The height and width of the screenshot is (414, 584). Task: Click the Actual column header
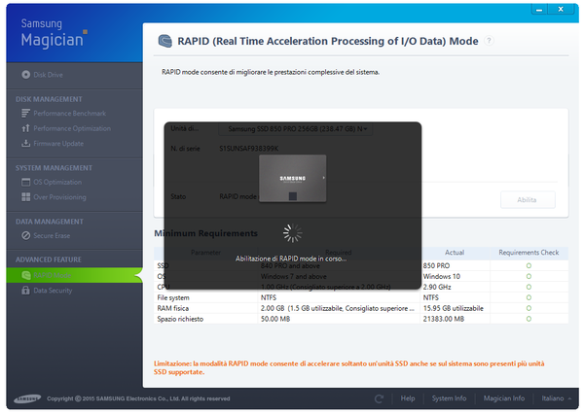tap(455, 253)
